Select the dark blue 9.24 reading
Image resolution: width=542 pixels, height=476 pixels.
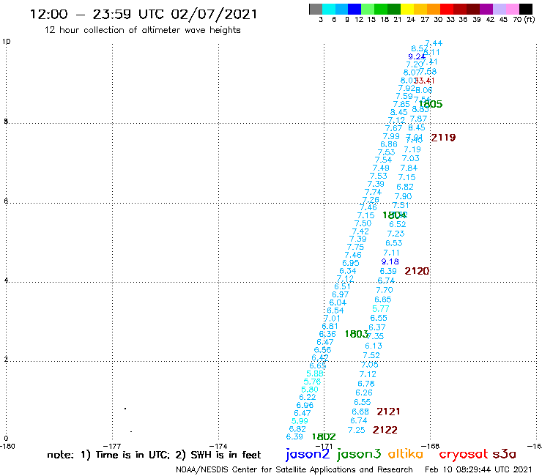pos(417,56)
